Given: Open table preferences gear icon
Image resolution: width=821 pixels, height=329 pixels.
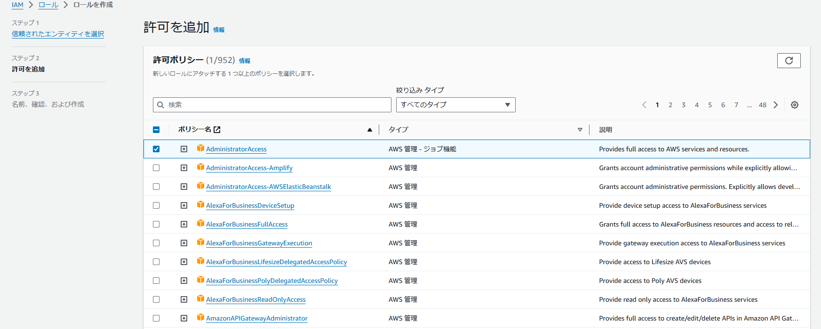Looking at the screenshot, I should coord(795,105).
